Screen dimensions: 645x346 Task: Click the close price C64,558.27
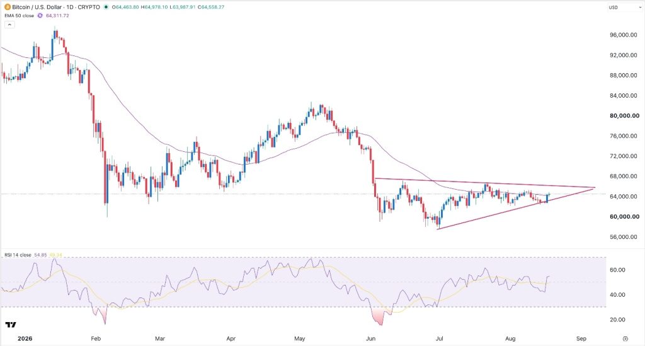pos(210,7)
